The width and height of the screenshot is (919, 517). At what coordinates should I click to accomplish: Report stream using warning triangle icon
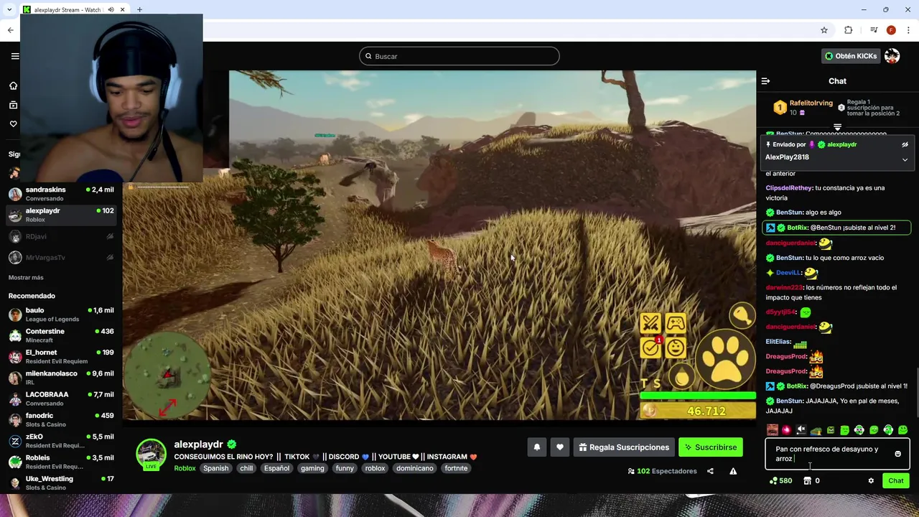(x=733, y=471)
